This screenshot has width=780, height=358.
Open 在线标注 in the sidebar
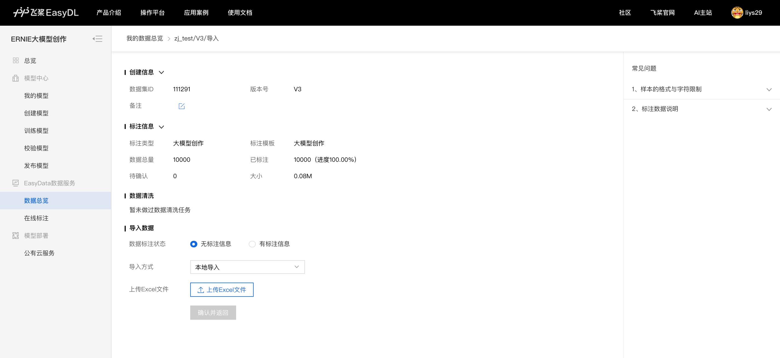point(36,218)
